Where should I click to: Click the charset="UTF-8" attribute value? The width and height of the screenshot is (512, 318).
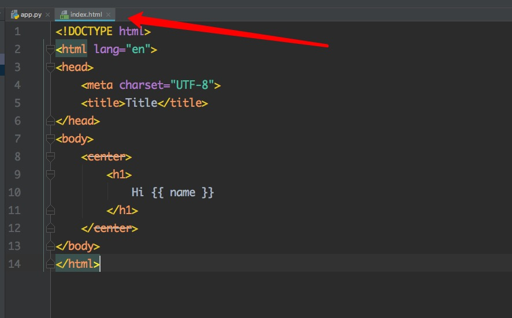tap(192, 85)
